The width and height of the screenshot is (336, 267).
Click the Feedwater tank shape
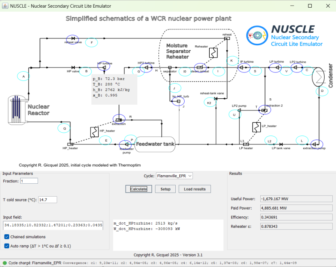click(155, 144)
